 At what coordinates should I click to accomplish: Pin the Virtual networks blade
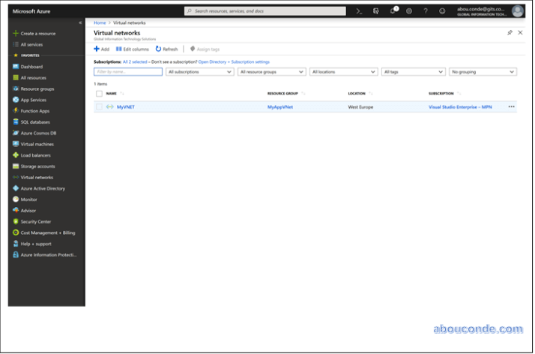coord(510,33)
